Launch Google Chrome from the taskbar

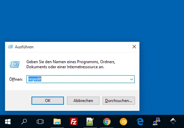(107, 122)
